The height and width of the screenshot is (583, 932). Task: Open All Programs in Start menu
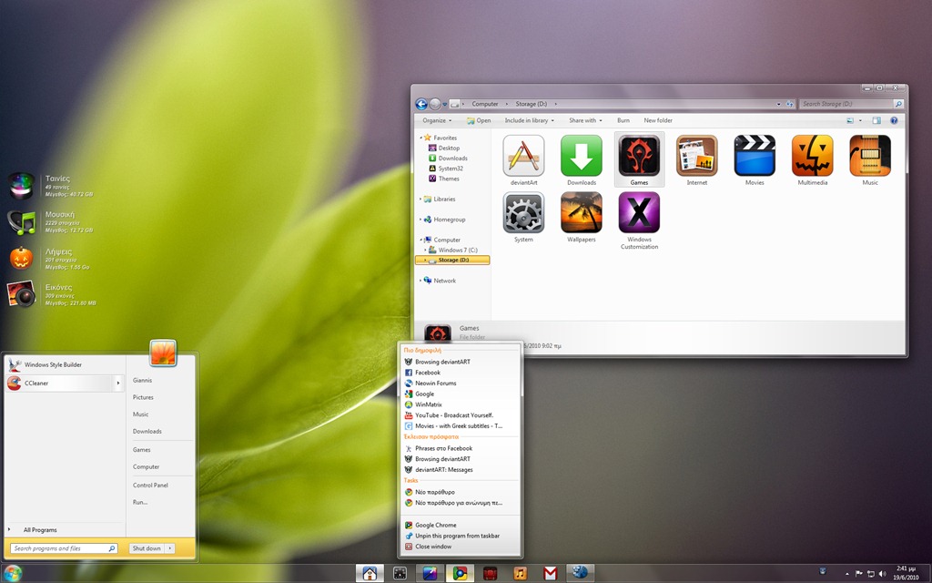click(40, 529)
